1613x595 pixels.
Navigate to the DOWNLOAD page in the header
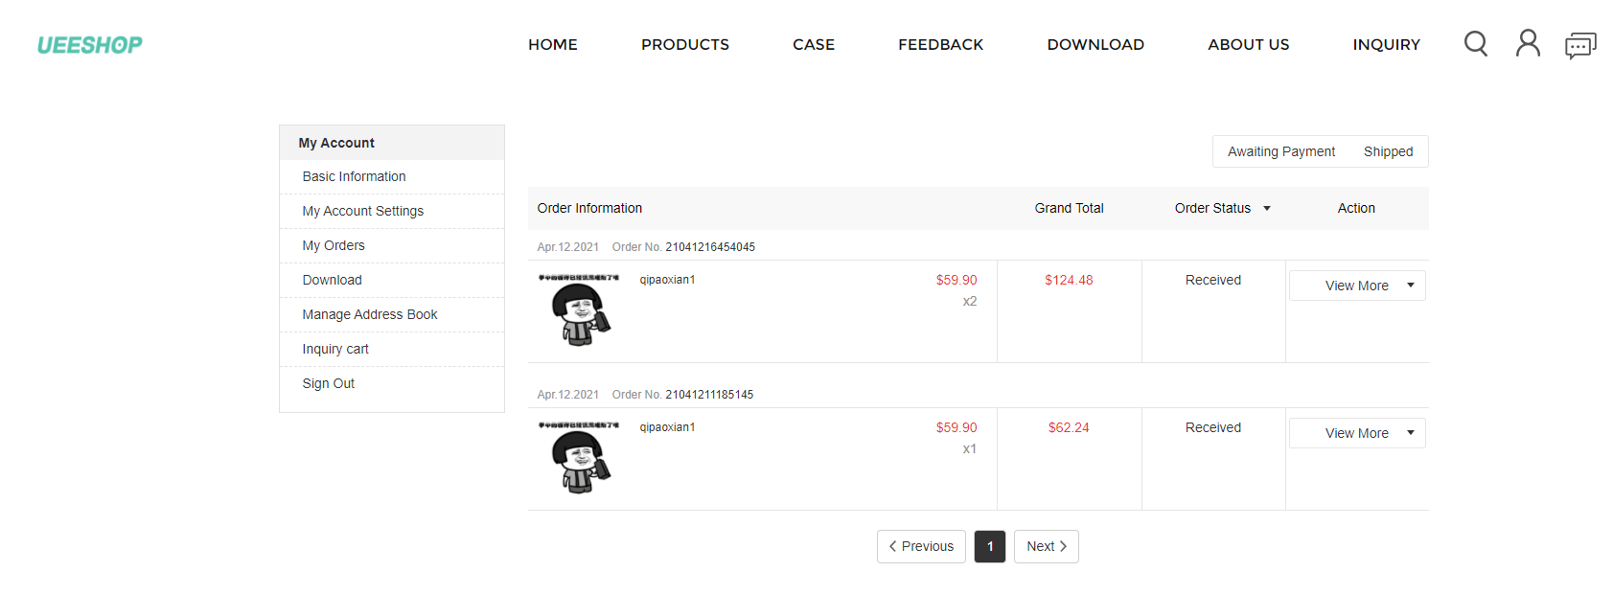click(x=1095, y=45)
